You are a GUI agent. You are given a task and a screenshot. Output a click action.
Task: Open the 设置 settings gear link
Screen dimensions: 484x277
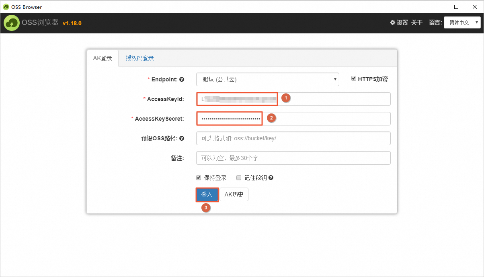point(399,23)
